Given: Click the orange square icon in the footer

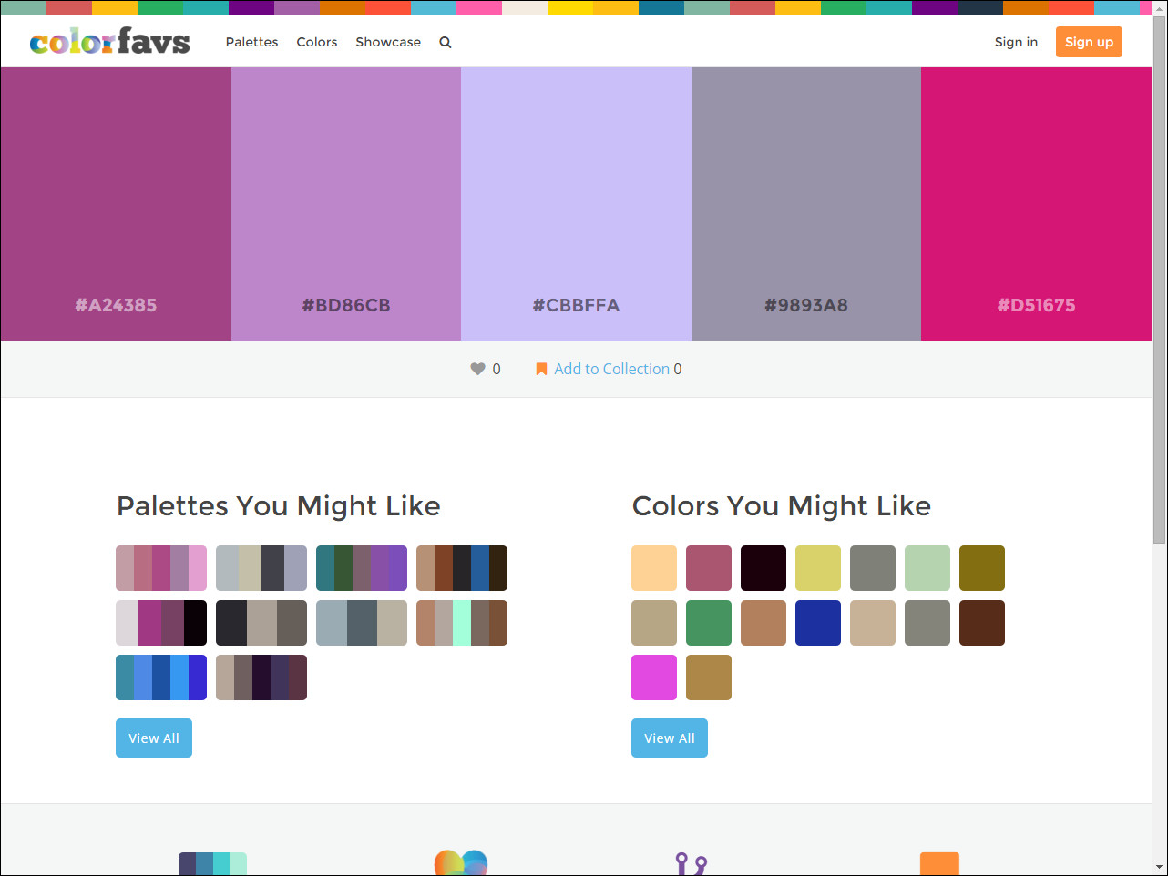Looking at the screenshot, I should 939,863.
